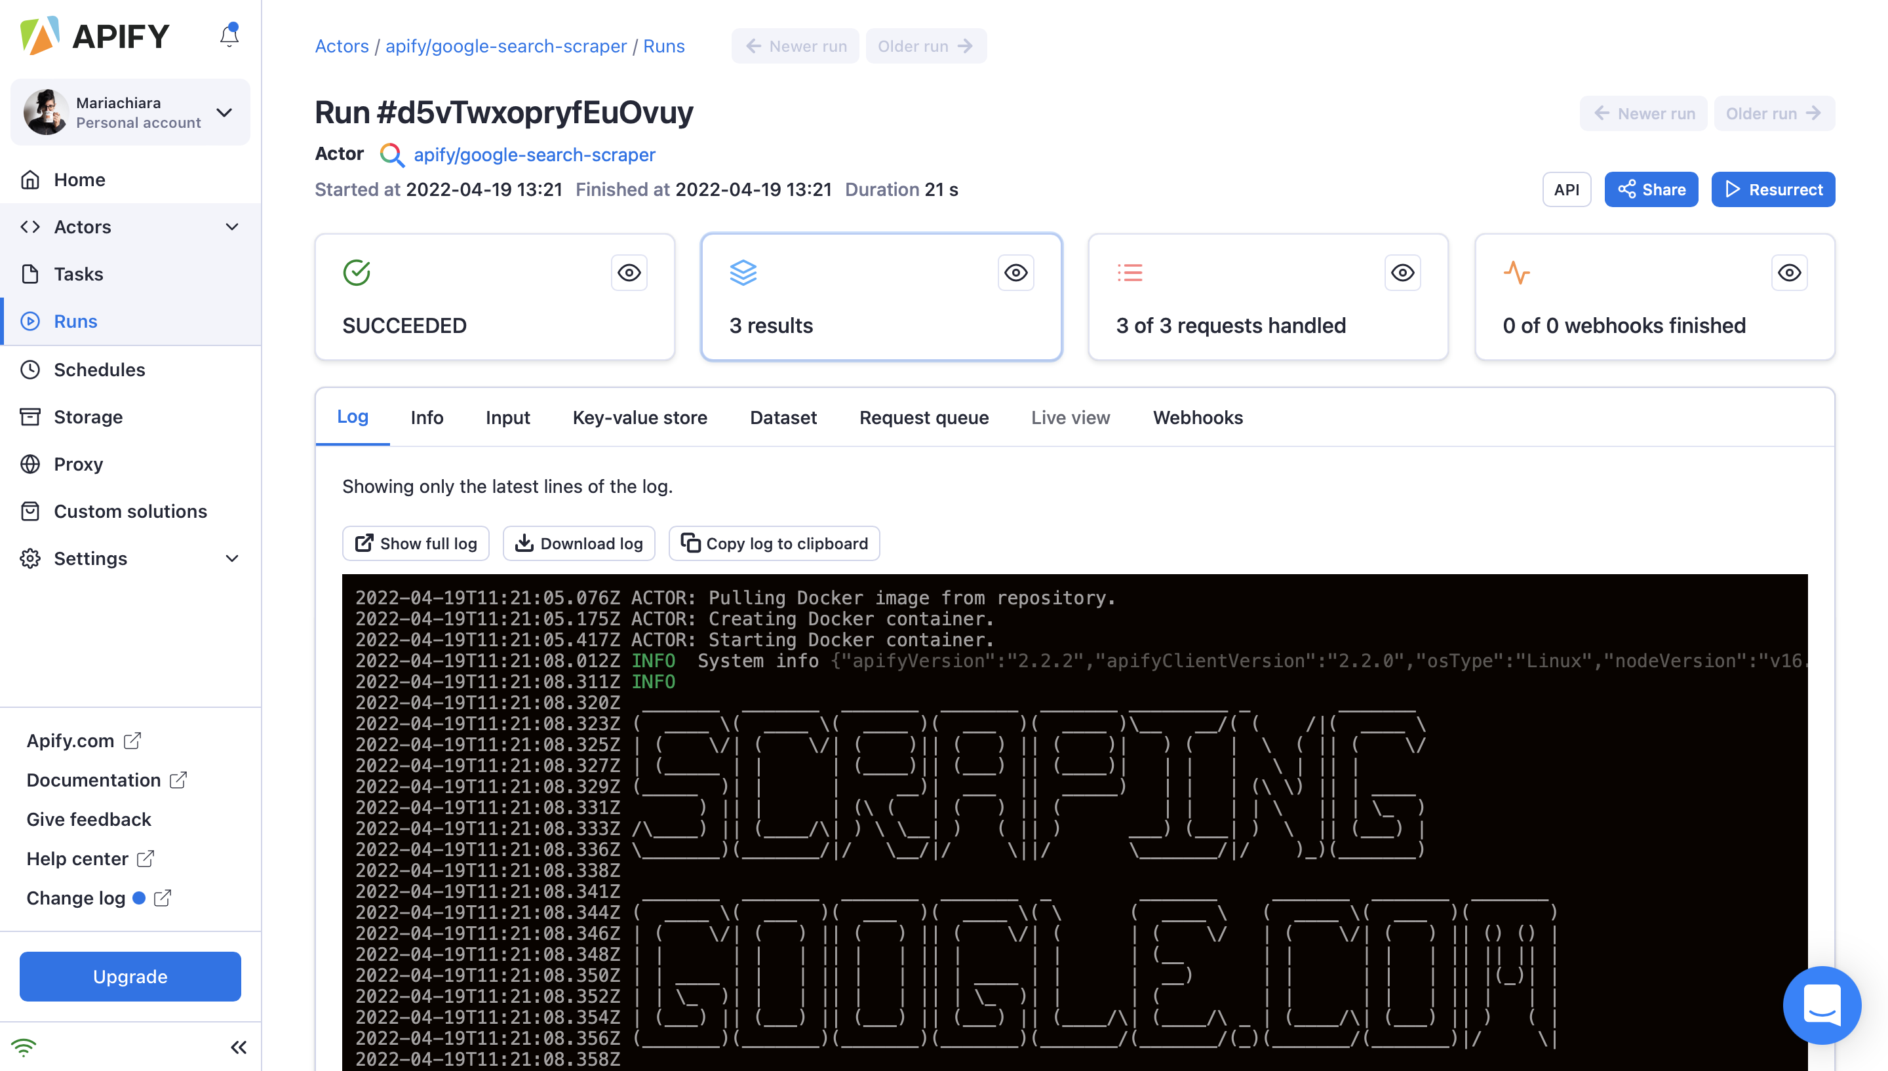This screenshot has width=1888, height=1071.
Task: Click the Tasks document icon
Action: 30,273
